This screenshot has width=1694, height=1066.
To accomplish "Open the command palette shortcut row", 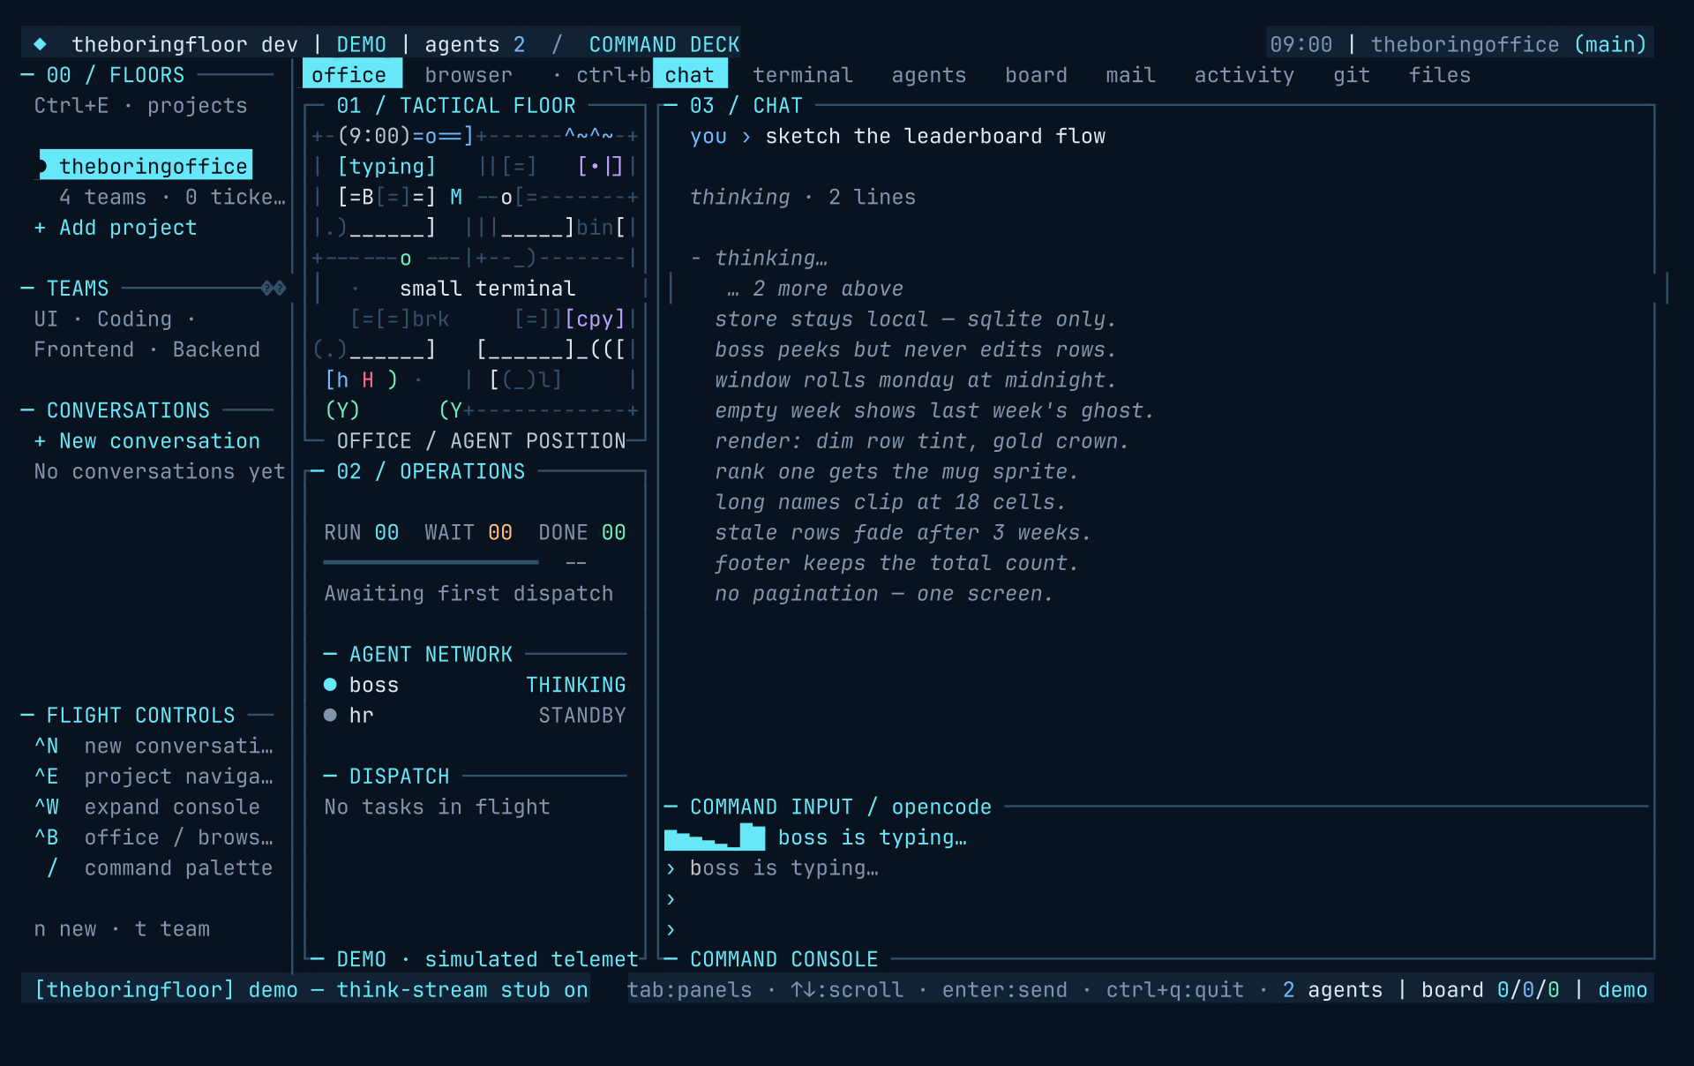I will click(160, 868).
